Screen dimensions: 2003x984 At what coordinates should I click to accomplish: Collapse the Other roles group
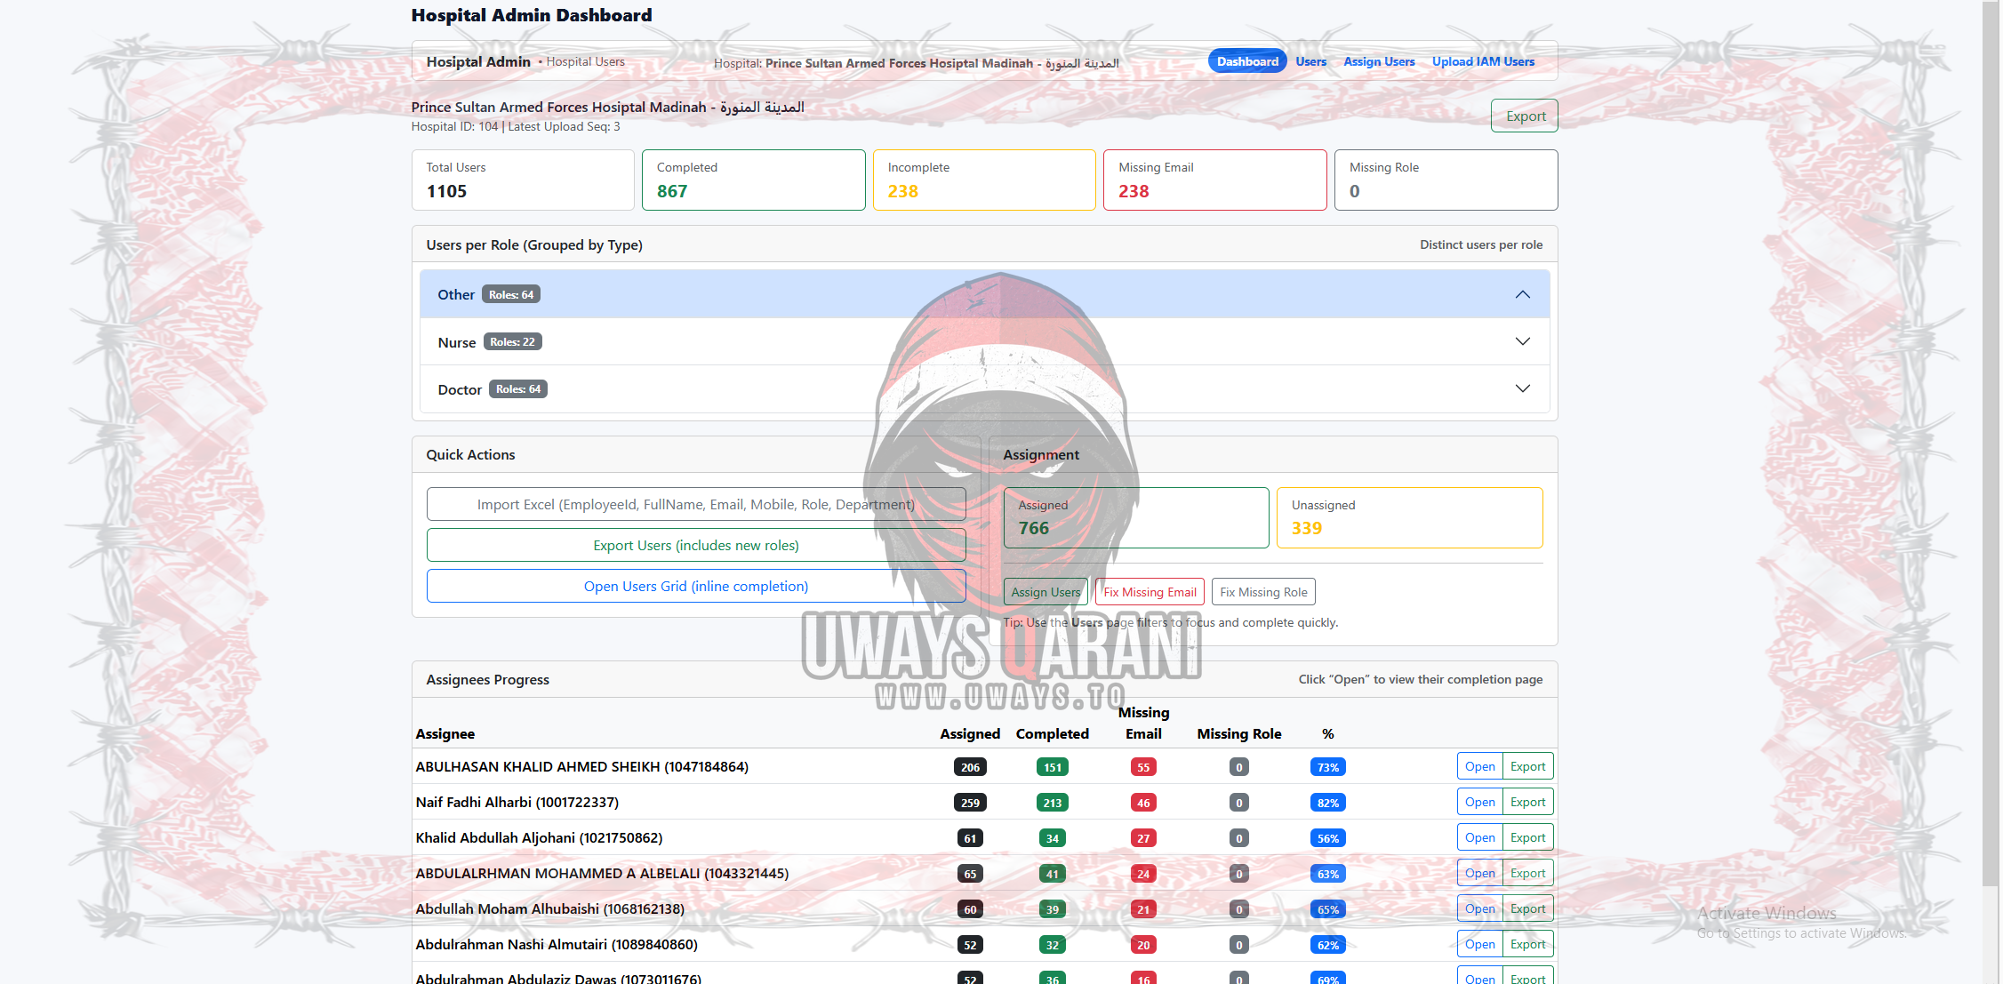984,294
